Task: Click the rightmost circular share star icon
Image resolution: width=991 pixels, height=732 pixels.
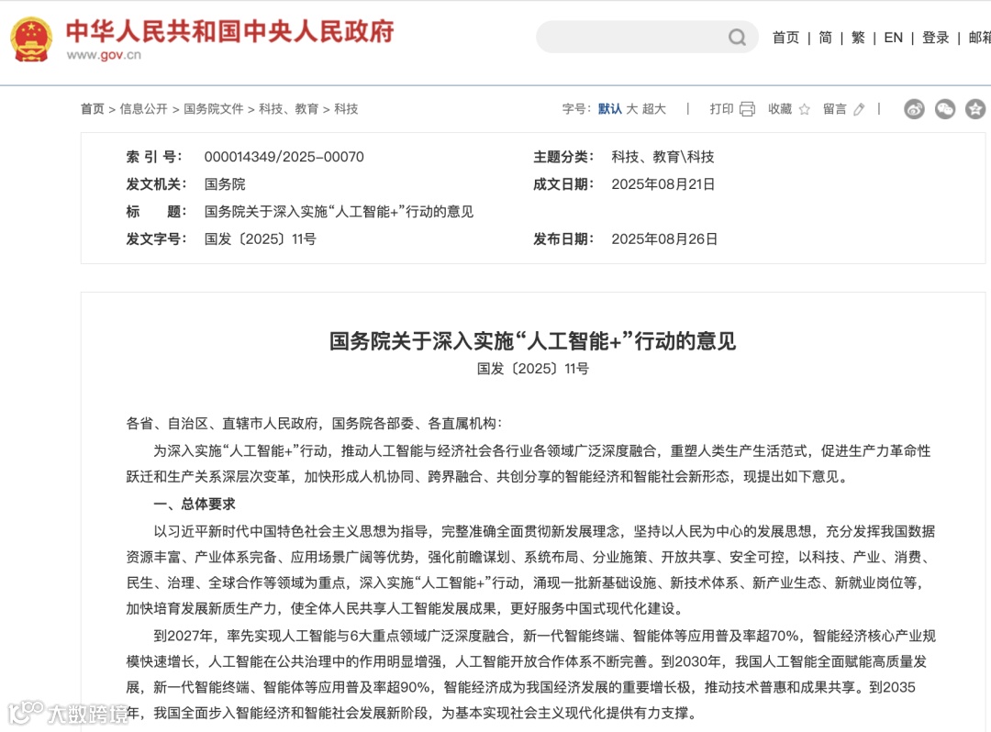Action: point(975,108)
